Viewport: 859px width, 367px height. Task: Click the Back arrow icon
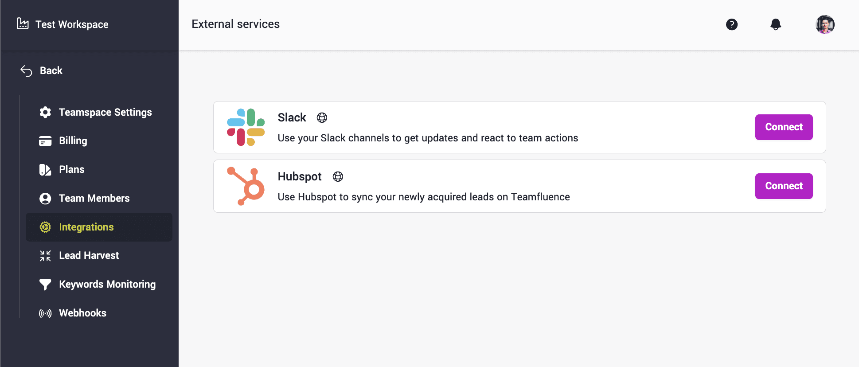(26, 71)
